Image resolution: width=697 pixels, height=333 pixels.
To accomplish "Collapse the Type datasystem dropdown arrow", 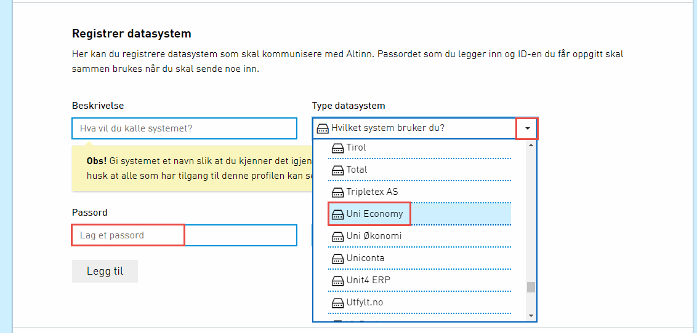I will pyautogui.click(x=527, y=128).
